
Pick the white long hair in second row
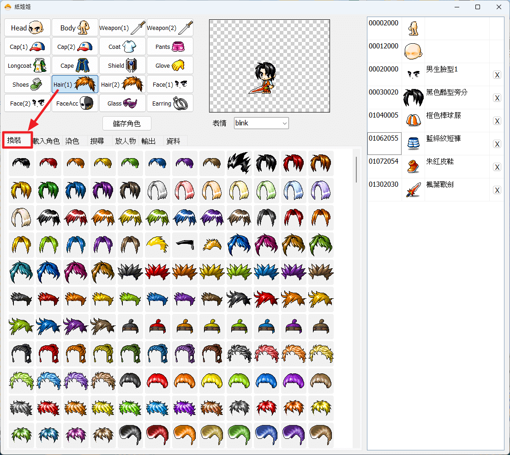[x=157, y=190]
